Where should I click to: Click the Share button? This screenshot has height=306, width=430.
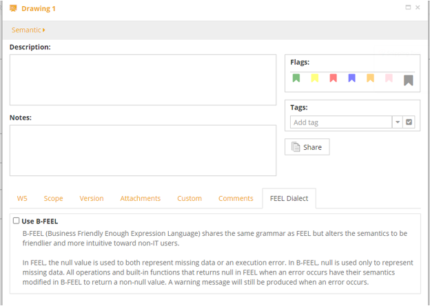pyautogui.click(x=307, y=147)
